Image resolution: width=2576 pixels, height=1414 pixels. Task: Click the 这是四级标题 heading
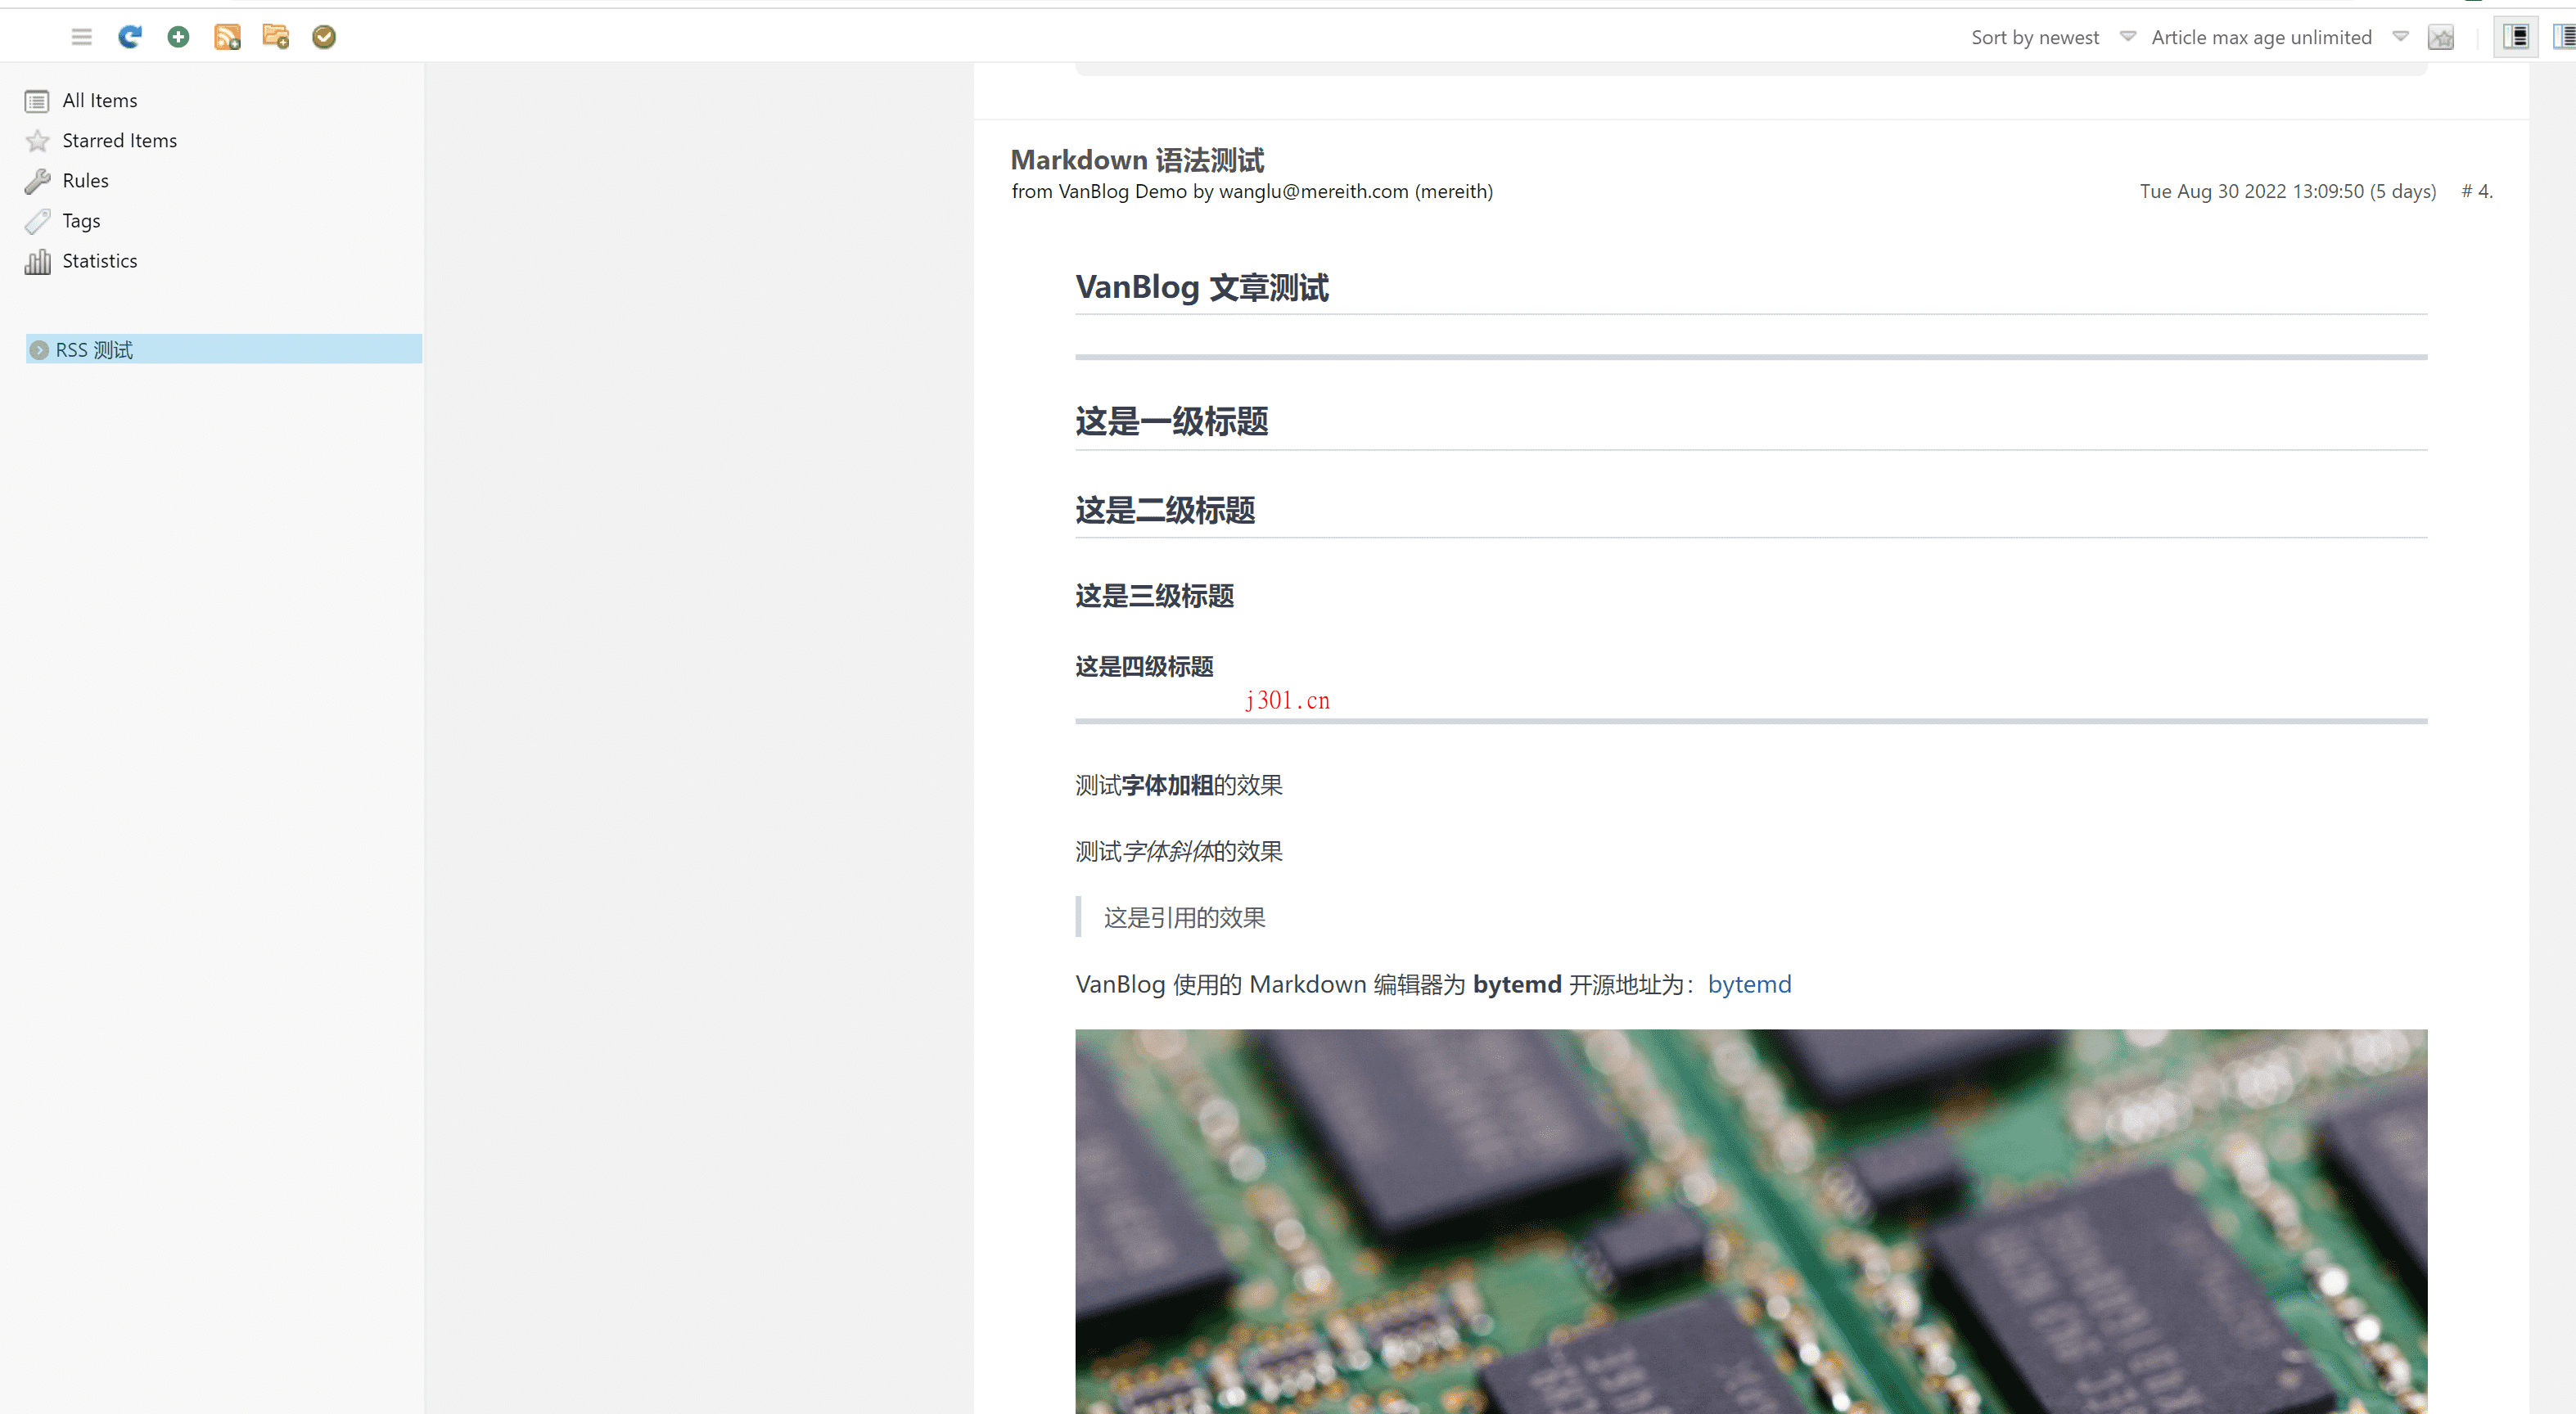tap(1144, 666)
